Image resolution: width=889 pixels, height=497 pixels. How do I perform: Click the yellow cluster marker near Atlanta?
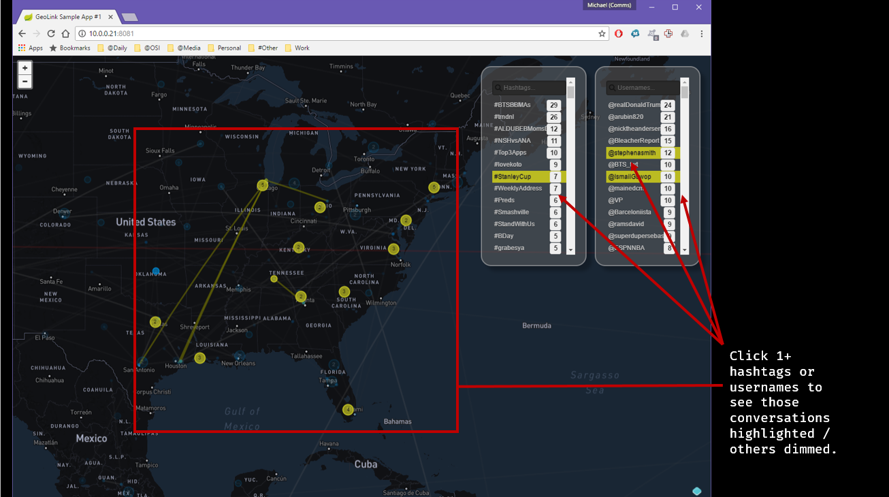click(301, 296)
